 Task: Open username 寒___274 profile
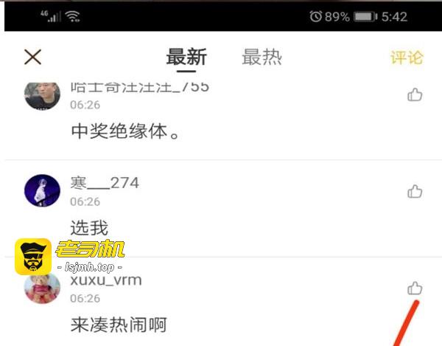(x=105, y=183)
